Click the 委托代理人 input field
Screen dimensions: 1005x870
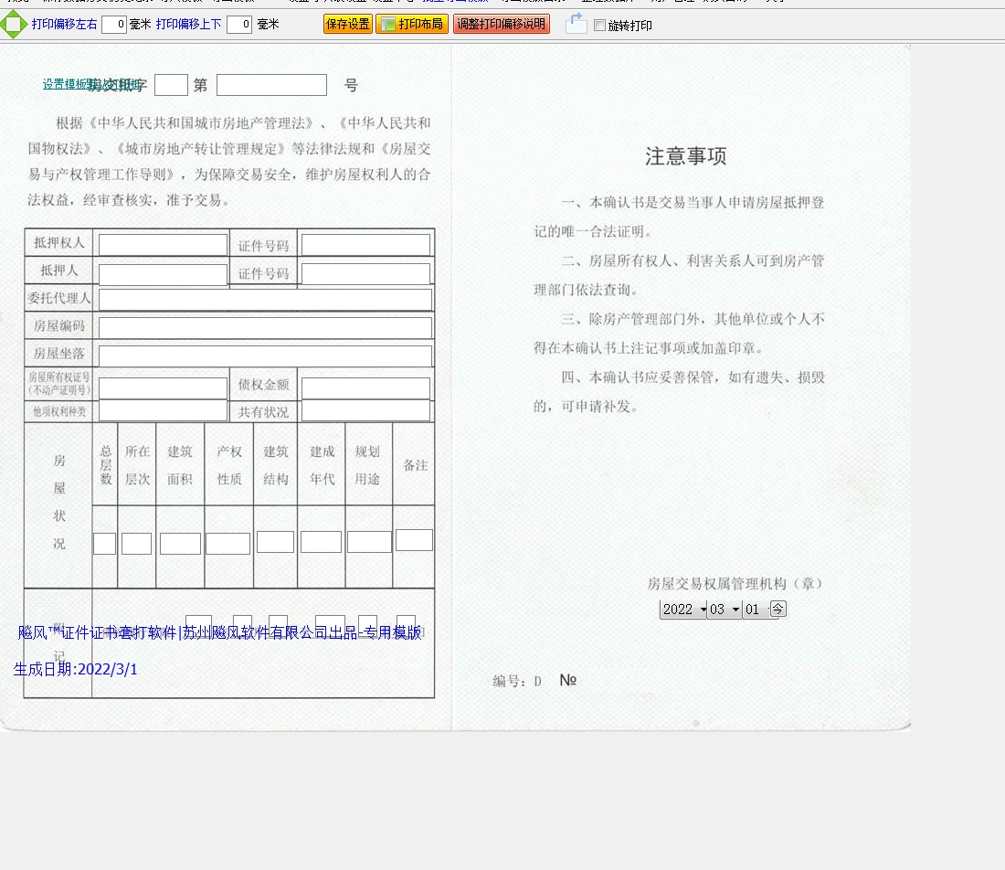(x=265, y=300)
